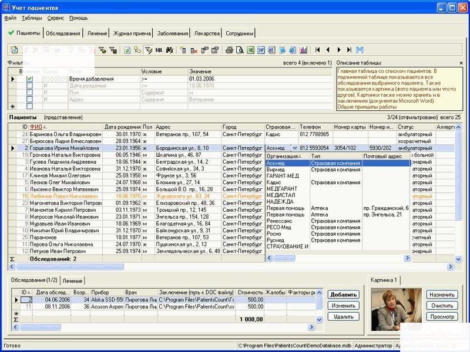470x352 pixels.
Task: Select patient 'Любимов Павел Николаевич' row
Action: tap(63, 197)
